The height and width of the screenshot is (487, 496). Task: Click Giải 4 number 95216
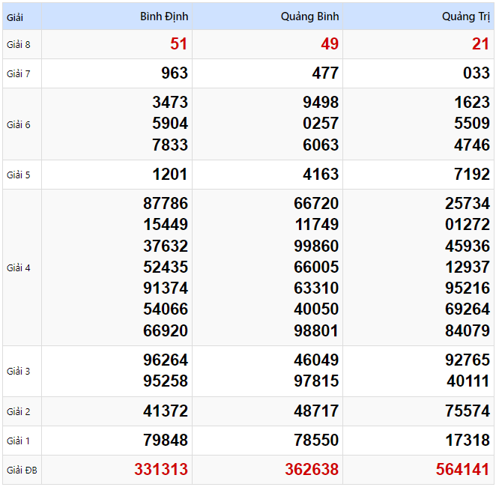click(x=467, y=288)
